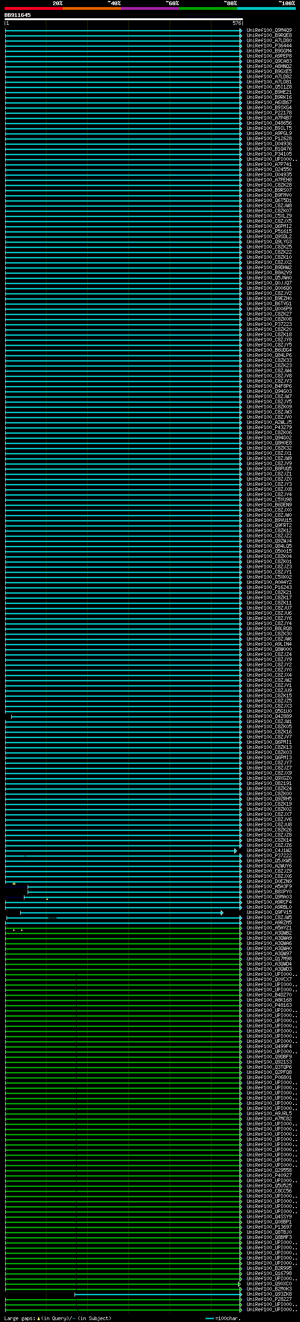This screenshot has height=1322, width=300.
Task: Select hit label UniRef100_C8CC56
Action: click(x=269, y=1191)
